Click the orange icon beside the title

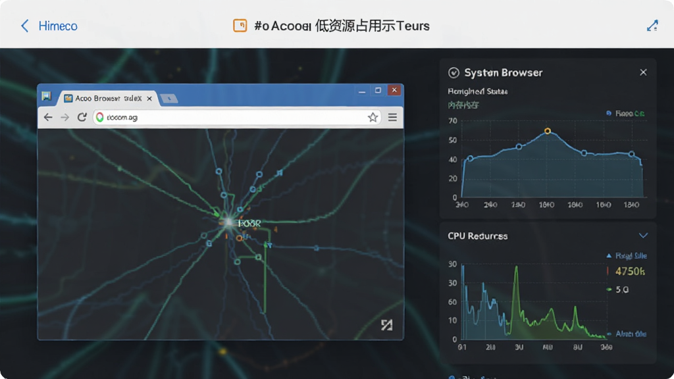[x=240, y=26]
